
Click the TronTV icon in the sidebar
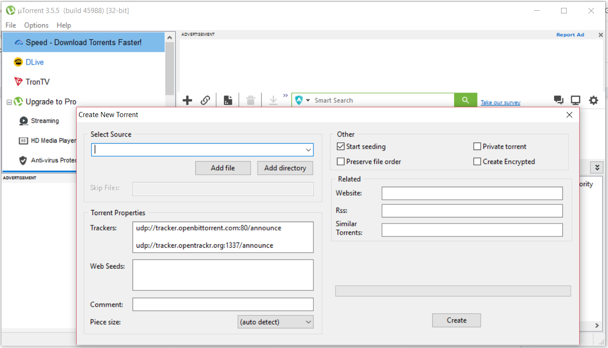18,82
